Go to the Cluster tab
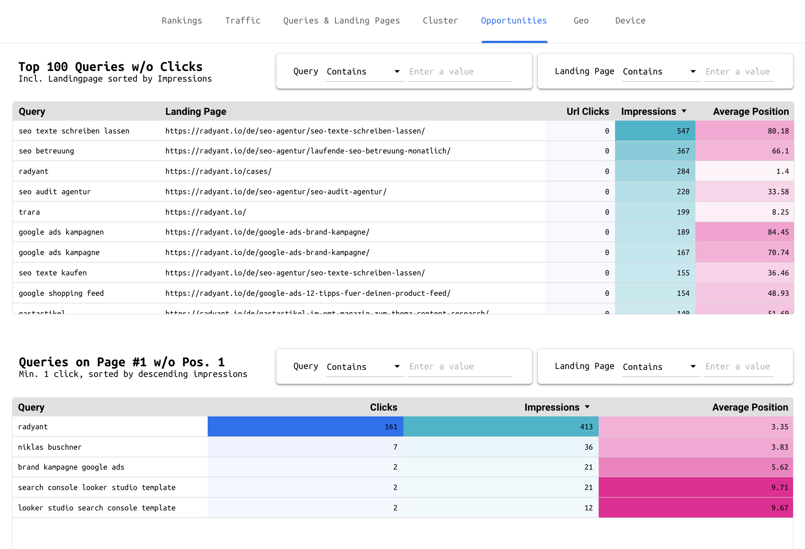 coord(440,20)
